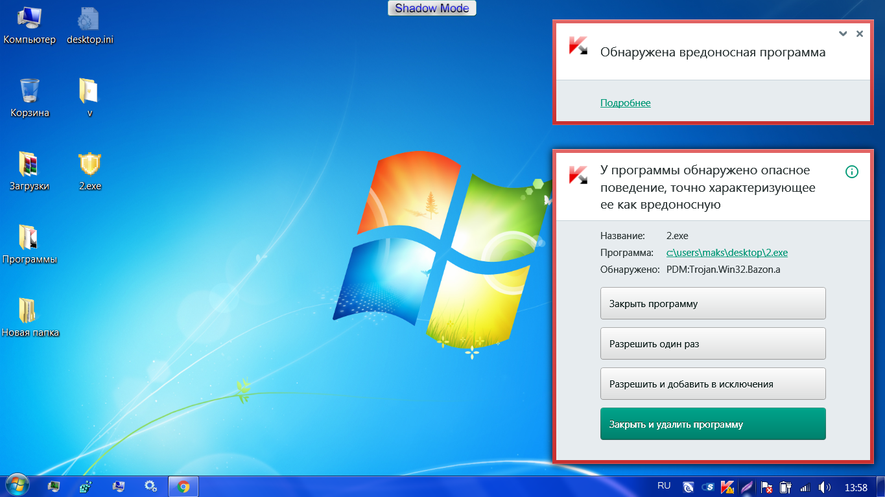Open the Windows Start menu orb
This screenshot has width=885, height=497.
[17, 486]
